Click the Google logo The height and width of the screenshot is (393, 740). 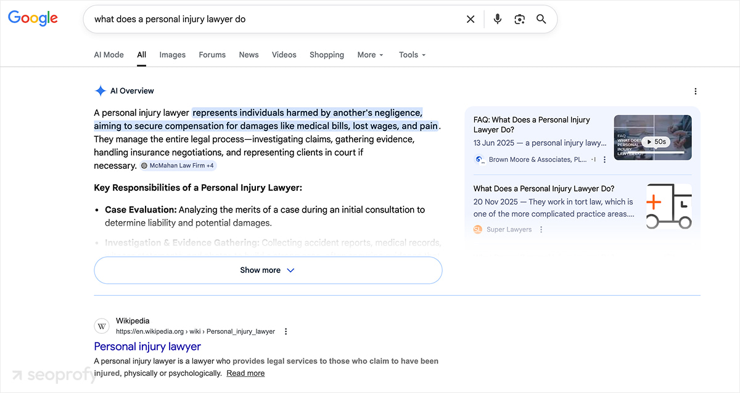coord(33,18)
